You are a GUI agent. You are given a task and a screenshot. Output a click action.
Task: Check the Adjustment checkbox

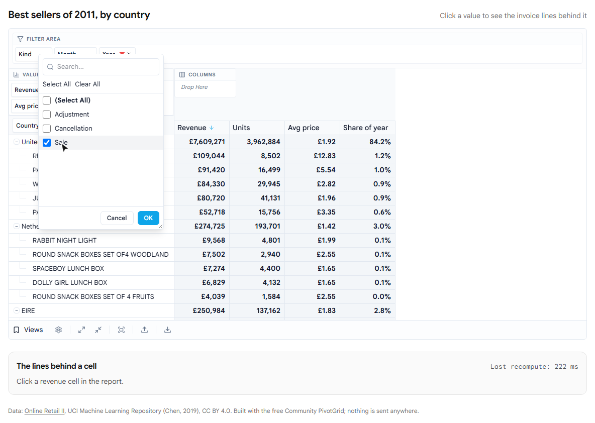[x=47, y=114]
